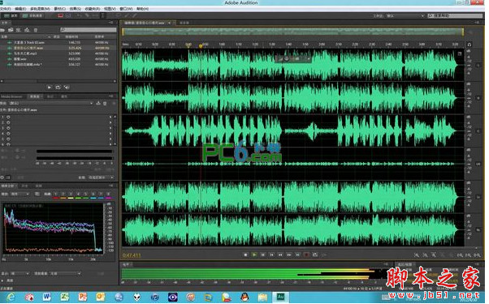Open Internet Explorer from the taskbar
This screenshot has height=304, width=489.
click(11, 298)
